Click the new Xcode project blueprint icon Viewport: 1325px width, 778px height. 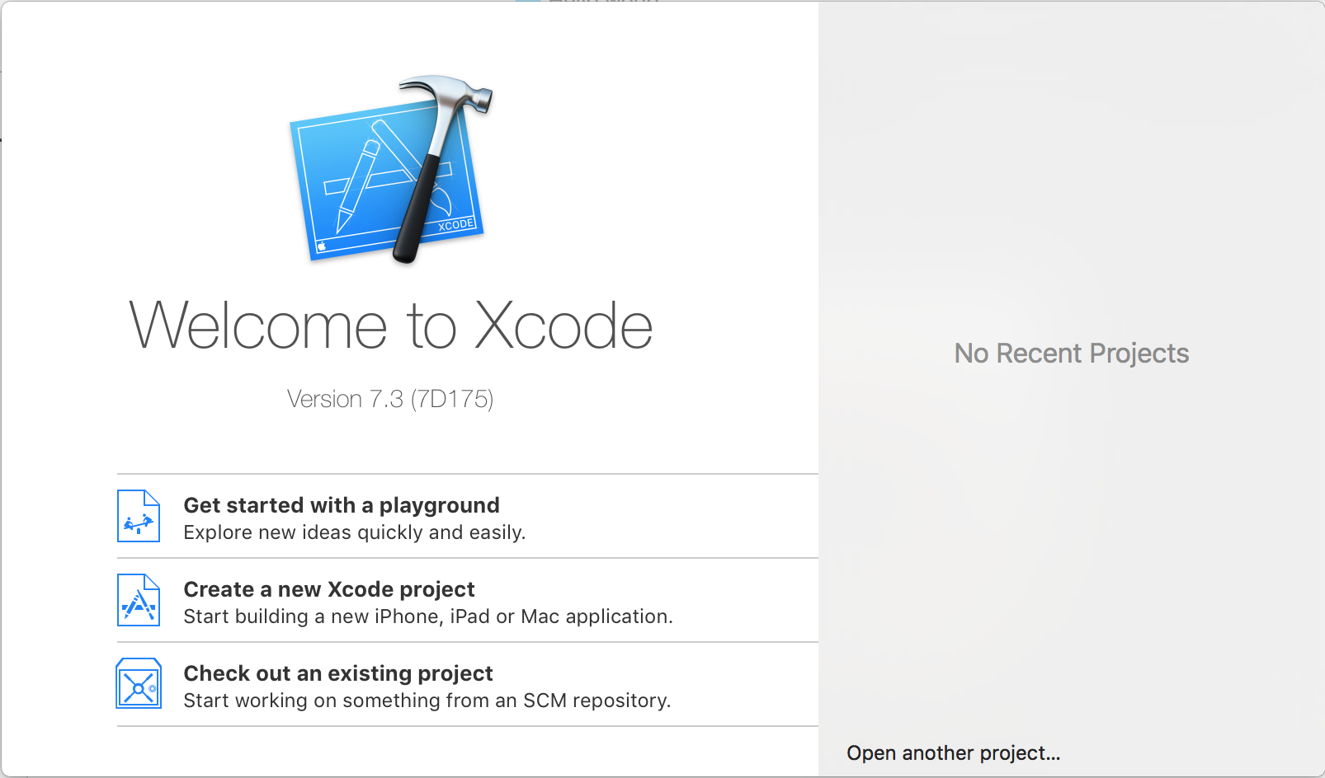(139, 601)
